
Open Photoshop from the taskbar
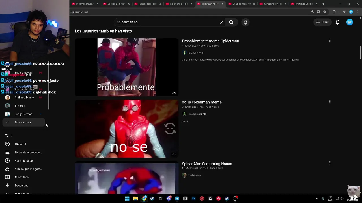(193, 198)
